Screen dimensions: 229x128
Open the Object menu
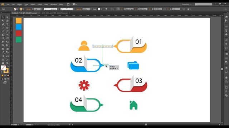(x=19, y=5)
